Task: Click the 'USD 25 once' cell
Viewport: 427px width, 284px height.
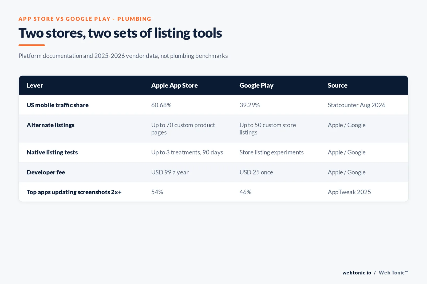Action: click(x=256, y=172)
